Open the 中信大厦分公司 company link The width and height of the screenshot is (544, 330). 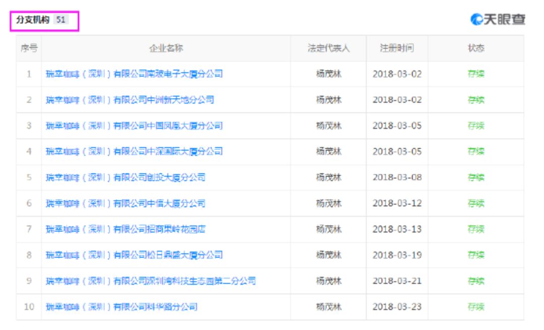pos(125,203)
